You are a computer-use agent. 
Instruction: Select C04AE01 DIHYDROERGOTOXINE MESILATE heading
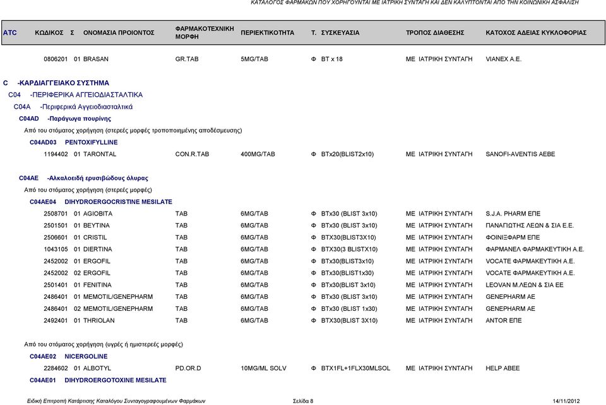click(98, 380)
